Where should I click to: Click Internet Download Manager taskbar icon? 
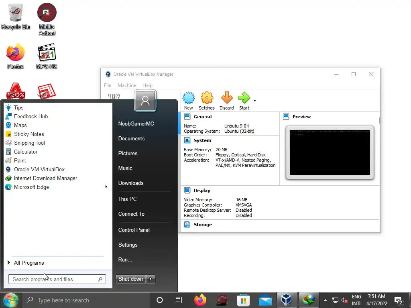309,300
